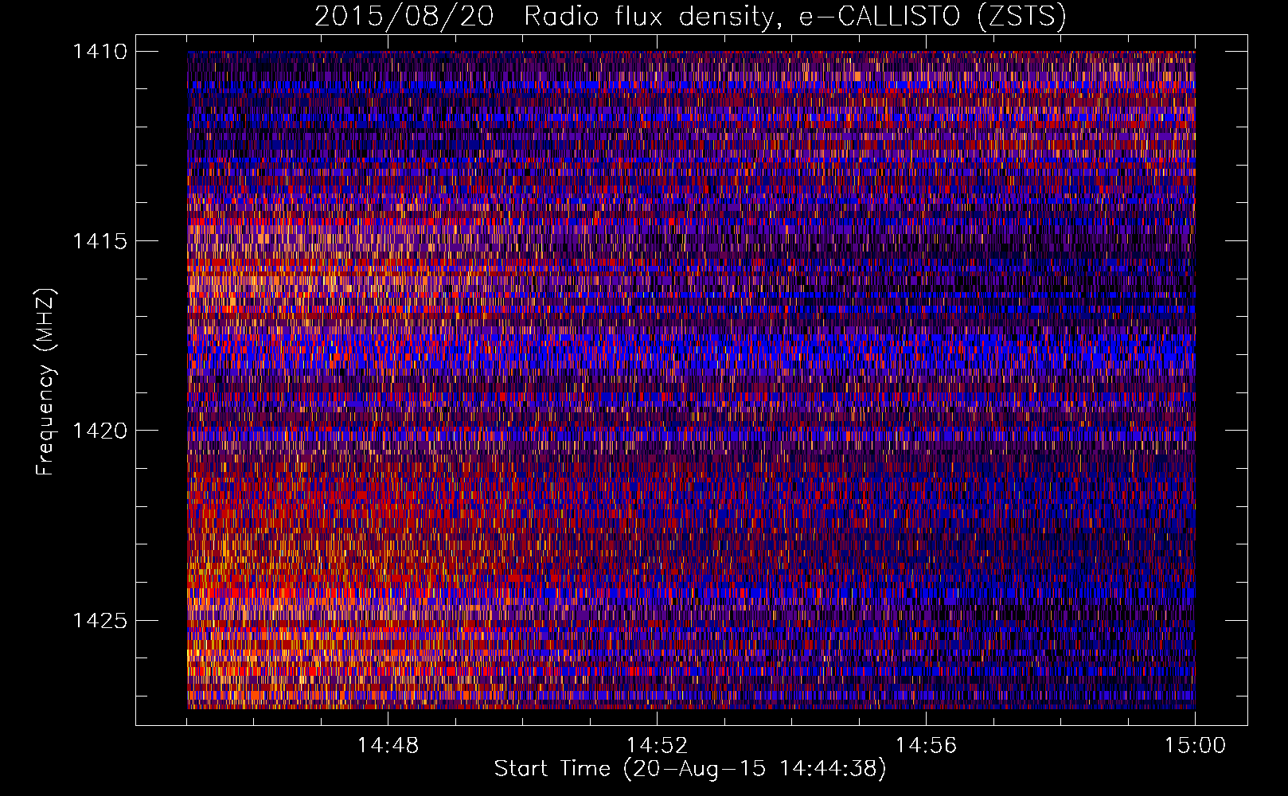1288x796 pixels.
Task: Click the 'Start Time (20-Aug-15 14:44:38)' label
Action: coord(690,769)
